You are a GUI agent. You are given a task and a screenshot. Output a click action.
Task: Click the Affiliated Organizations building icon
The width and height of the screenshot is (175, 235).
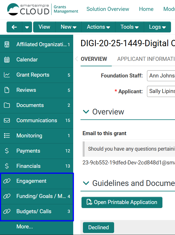pyautogui.click(x=7, y=44)
